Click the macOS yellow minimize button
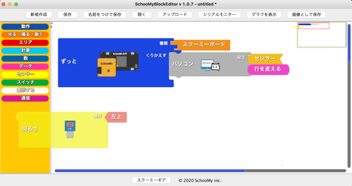352x186 pixels. (10, 4)
